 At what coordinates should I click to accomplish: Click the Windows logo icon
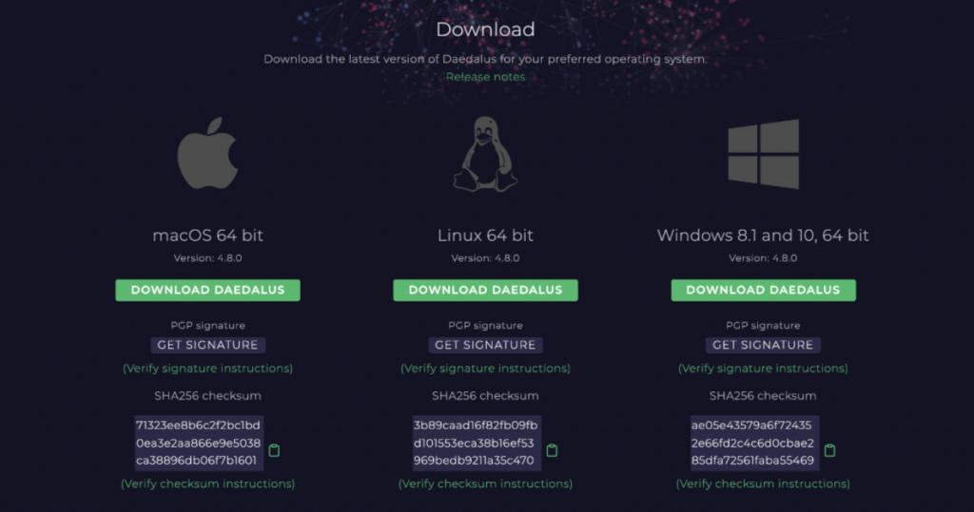click(763, 154)
